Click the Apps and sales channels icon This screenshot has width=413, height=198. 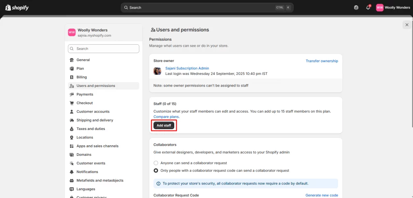point(72,146)
